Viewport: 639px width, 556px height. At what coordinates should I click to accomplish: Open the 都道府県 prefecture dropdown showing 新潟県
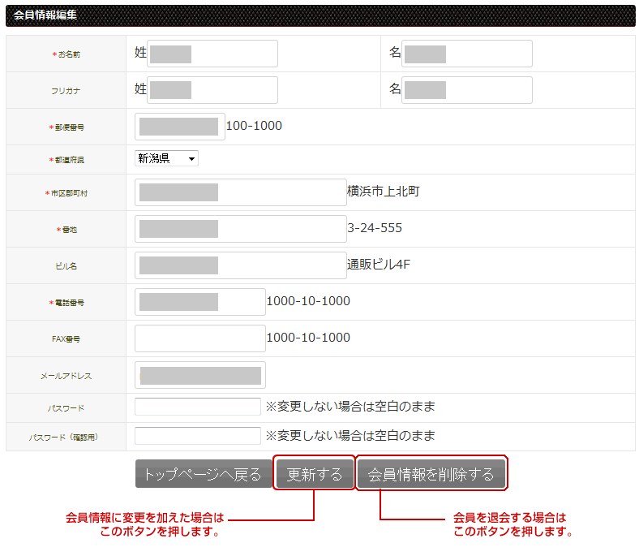pyautogui.click(x=166, y=159)
